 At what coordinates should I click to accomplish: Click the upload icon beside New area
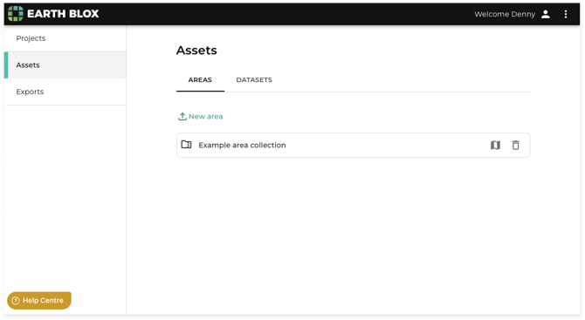pyautogui.click(x=182, y=116)
